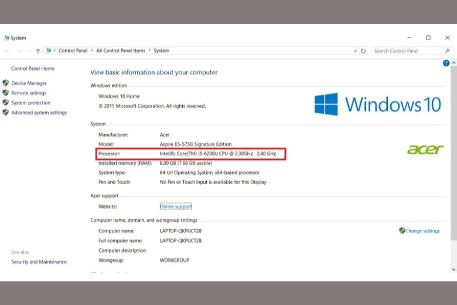The image size is (457, 305).
Task: Open System protection link
Action: (31, 103)
